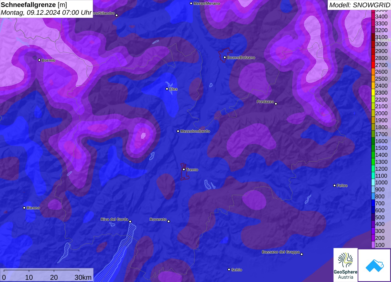Click the Modell: SNOWGRID label
391x282 pixels.
[359, 5]
